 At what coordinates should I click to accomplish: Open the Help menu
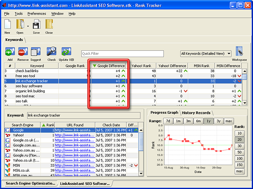(x=72, y=14)
